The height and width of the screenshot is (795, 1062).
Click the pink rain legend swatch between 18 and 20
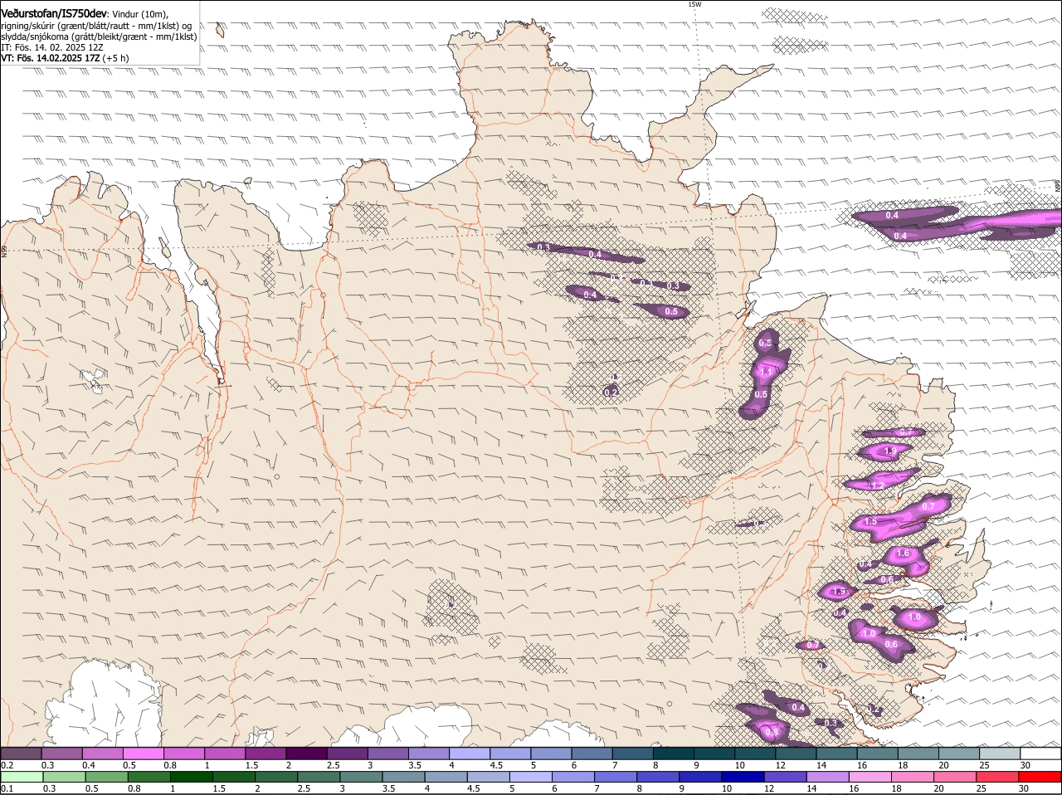[x=913, y=777]
